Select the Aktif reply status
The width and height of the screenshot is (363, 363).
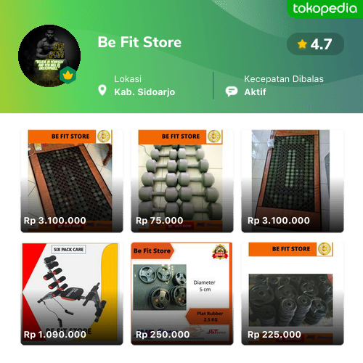[255, 92]
